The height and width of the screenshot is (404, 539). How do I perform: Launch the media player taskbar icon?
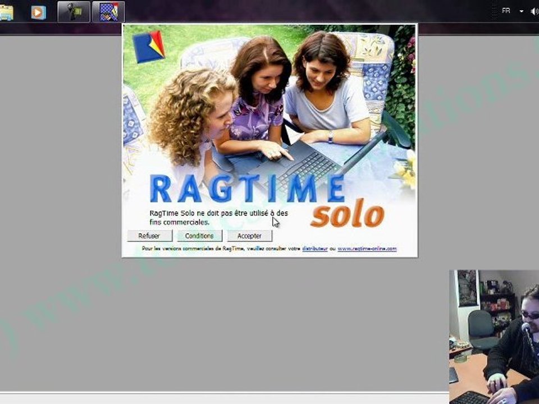(38, 12)
